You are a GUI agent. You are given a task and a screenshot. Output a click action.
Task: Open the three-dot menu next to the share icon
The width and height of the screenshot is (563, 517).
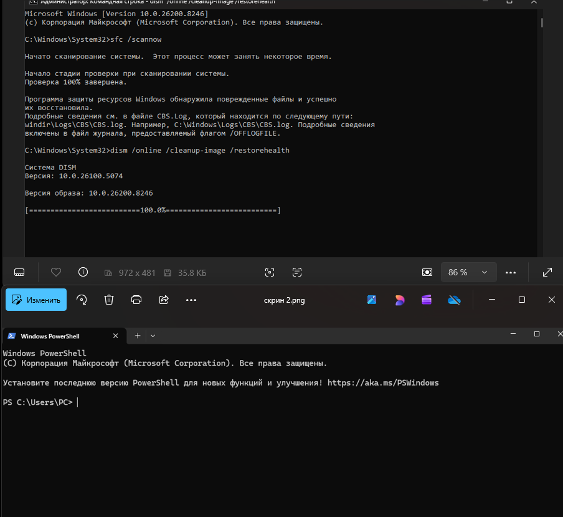[191, 300]
